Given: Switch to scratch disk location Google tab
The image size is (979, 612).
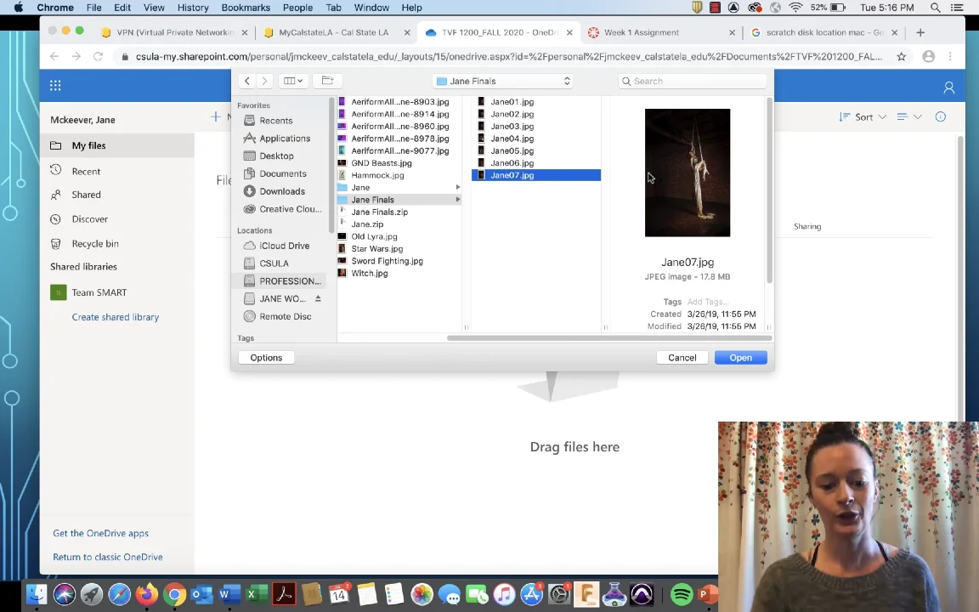Looking at the screenshot, I should (x=824, y=32).
